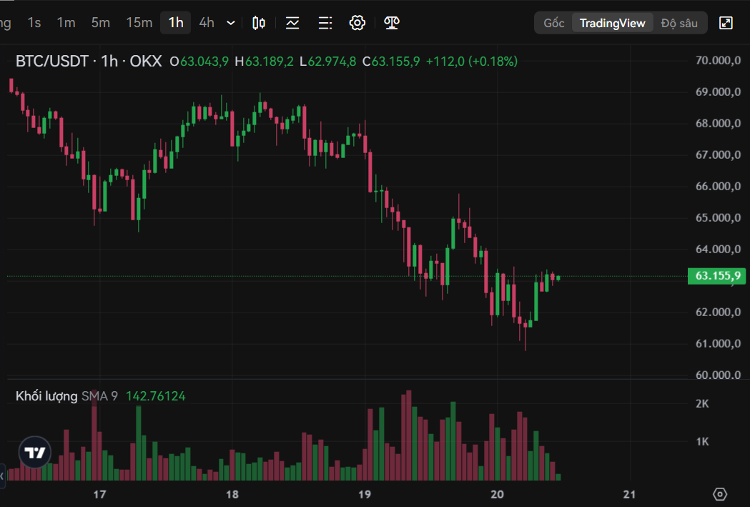Image resolution: width=750 pixels, height=507 pixels.
Task: Expand chart to fullscreen
Action: pos(726,23)
